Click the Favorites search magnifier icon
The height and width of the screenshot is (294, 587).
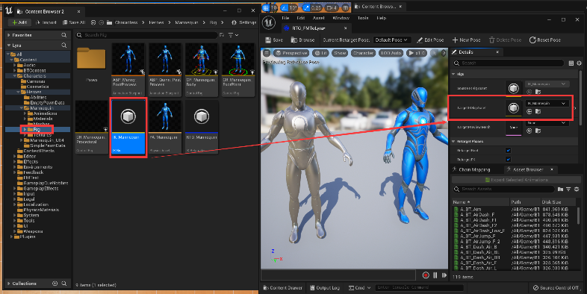(64, 35)
